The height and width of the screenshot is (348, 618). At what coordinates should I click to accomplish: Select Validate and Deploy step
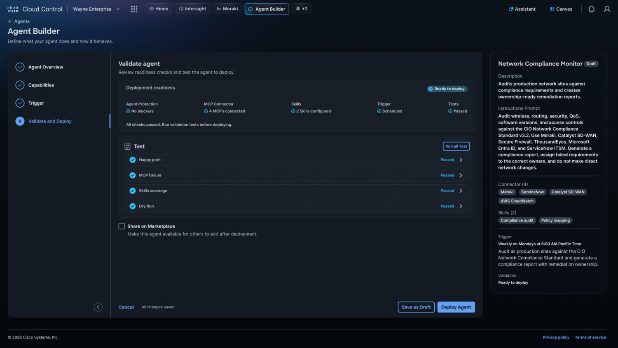(50, 121)
